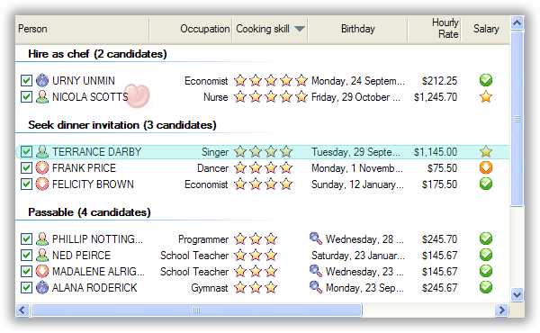Screen dimensions: 540x333
Task: Uncheck the NED PEIRCE checkbox
Action: [x=26, y=256]
